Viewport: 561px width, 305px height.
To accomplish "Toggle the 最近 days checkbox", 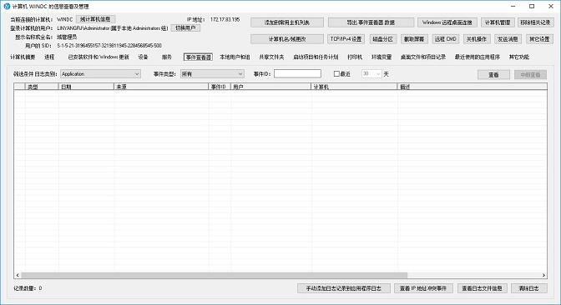I will tap(336, 74).
